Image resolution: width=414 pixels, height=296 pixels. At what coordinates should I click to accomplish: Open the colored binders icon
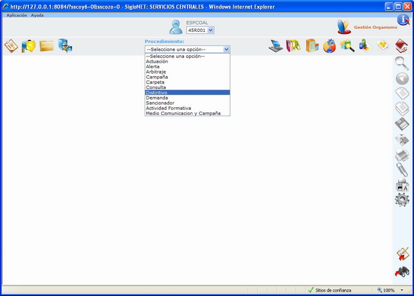click(x=293, y=45)
